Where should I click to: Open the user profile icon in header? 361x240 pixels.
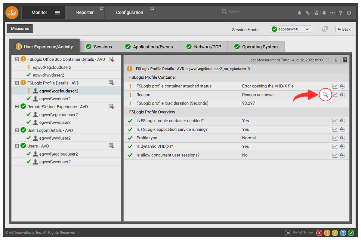point(299,13)
